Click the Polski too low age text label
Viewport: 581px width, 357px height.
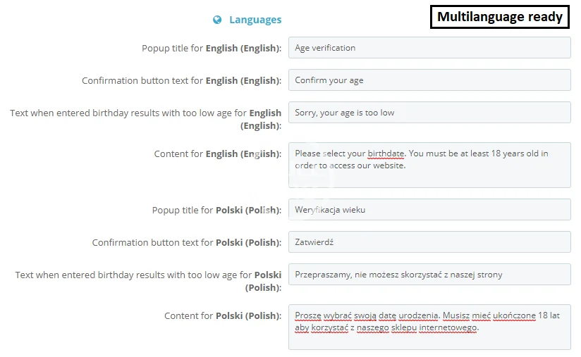click(148, 281)
